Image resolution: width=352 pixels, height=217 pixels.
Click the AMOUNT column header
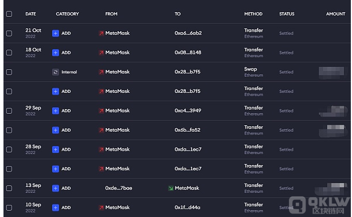(336, 14)
